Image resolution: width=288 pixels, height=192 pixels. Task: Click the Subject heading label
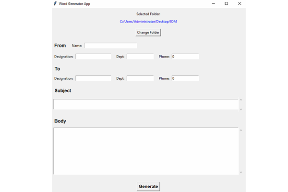(x=63, y=91)
